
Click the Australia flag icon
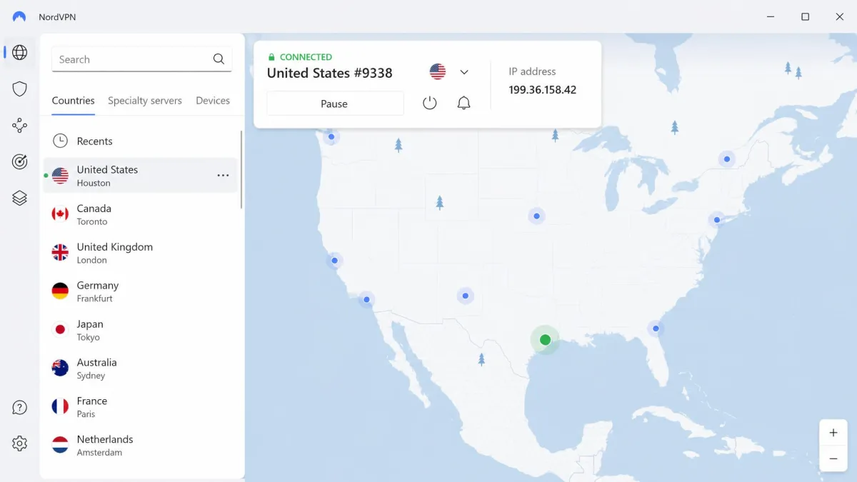pos(61,368)
